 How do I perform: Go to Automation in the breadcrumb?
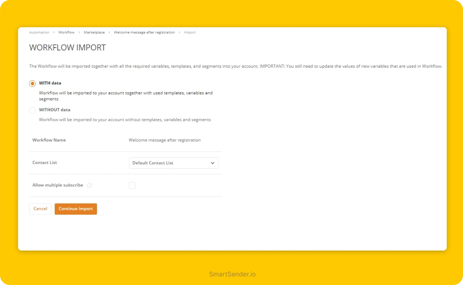click(x=39, y=32)
